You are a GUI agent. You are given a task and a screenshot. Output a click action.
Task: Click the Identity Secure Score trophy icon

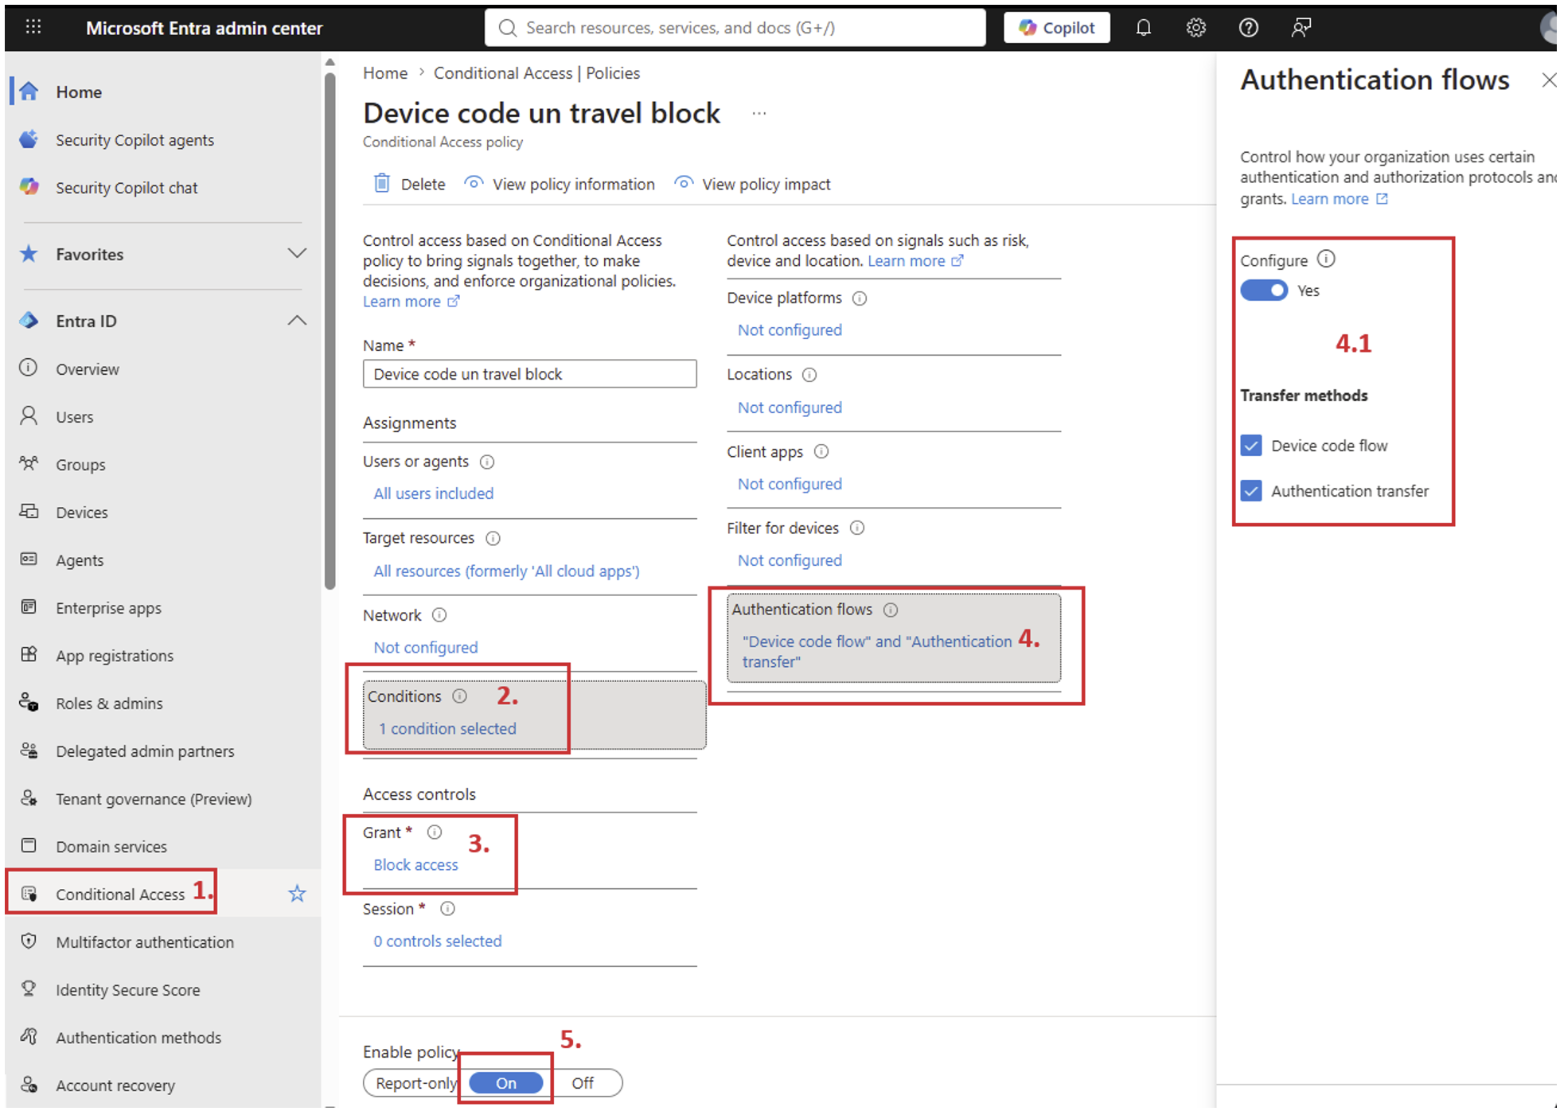point(29,989)
